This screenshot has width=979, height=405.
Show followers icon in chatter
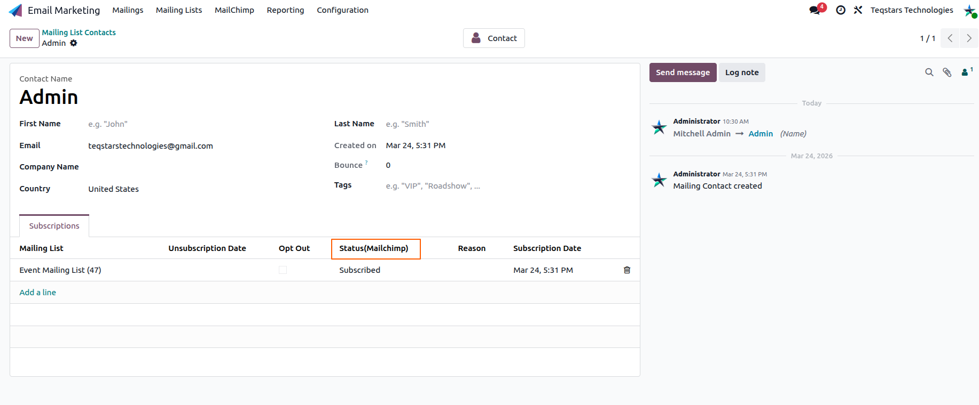[967, 72]
